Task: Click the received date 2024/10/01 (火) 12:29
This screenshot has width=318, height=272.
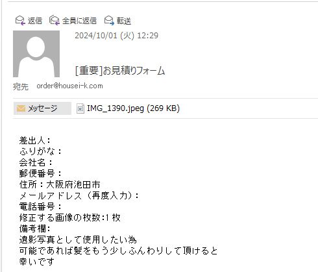Action: tap(116, 36)
